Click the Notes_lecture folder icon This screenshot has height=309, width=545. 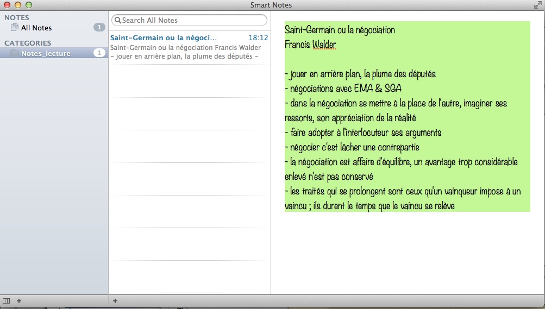tap(15, 53)
